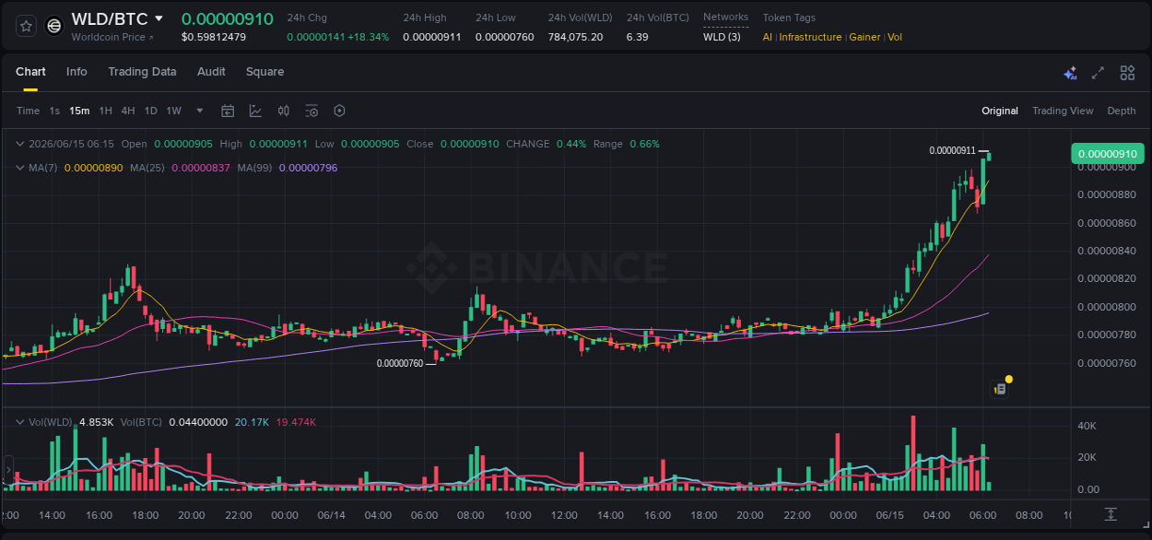The image size is (1152, 540).
Task: Expand the more intervals dropdown arrow
Action: [x=200, y=111]
